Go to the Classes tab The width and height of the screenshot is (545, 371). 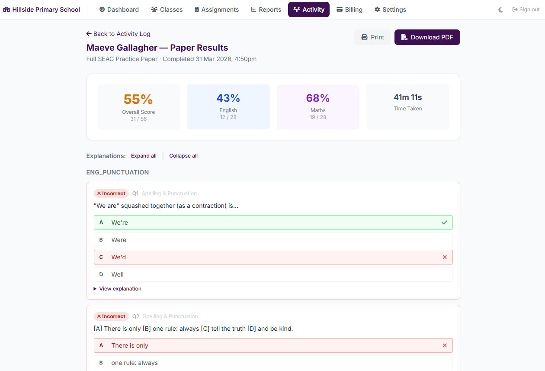coord(167,10)
